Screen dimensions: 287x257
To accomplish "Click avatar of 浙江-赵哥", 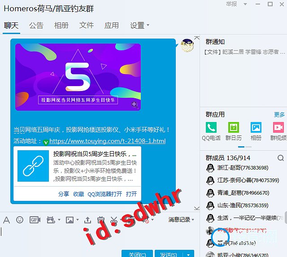I will (210, 168).
